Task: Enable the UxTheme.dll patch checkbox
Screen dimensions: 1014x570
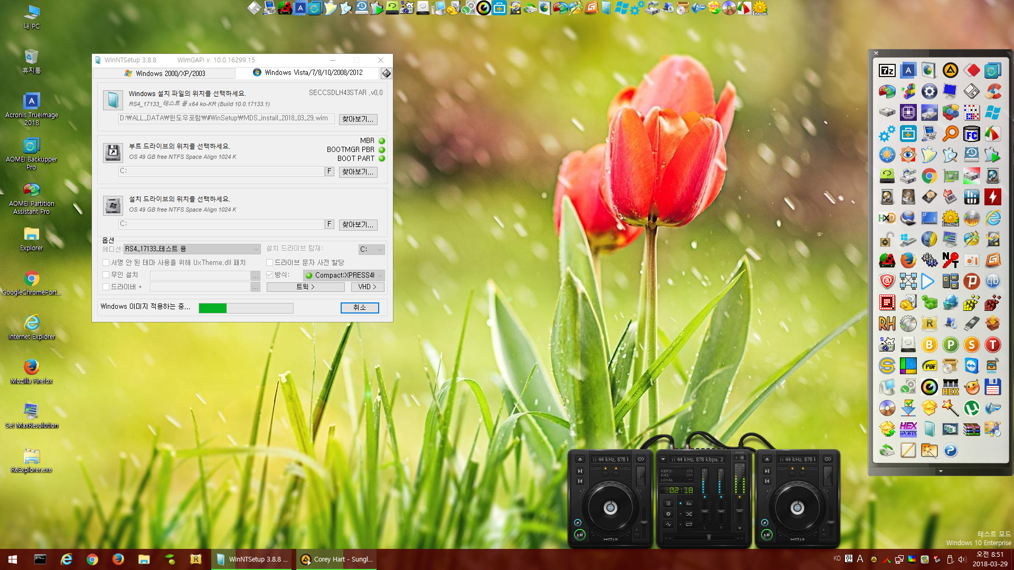Action: point(106,262)
